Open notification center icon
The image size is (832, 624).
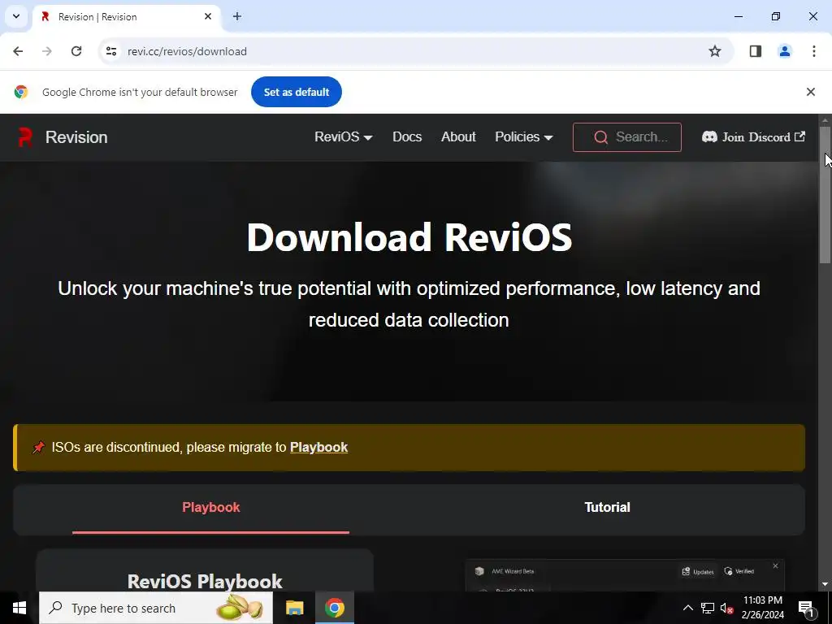tap(806, 608)
